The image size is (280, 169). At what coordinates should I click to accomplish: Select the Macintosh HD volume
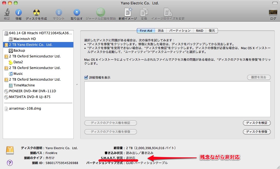[x=38, y=39]
